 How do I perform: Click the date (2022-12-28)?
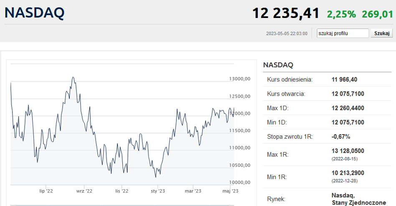click(345, 181)
